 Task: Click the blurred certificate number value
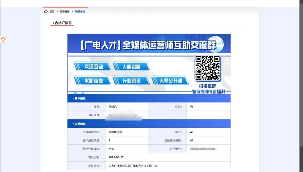pos(203,149)
